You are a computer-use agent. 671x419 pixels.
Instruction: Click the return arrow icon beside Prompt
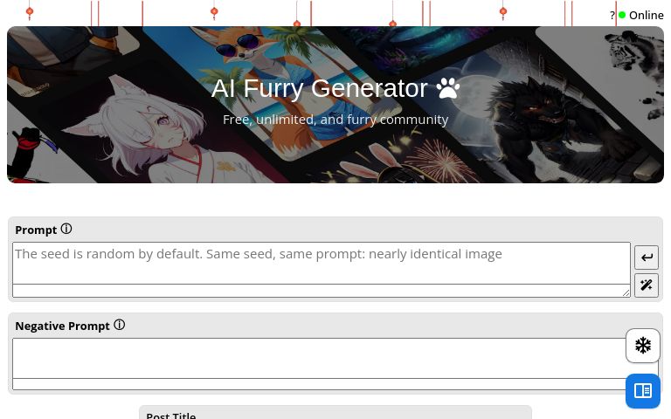click(647, 258)
